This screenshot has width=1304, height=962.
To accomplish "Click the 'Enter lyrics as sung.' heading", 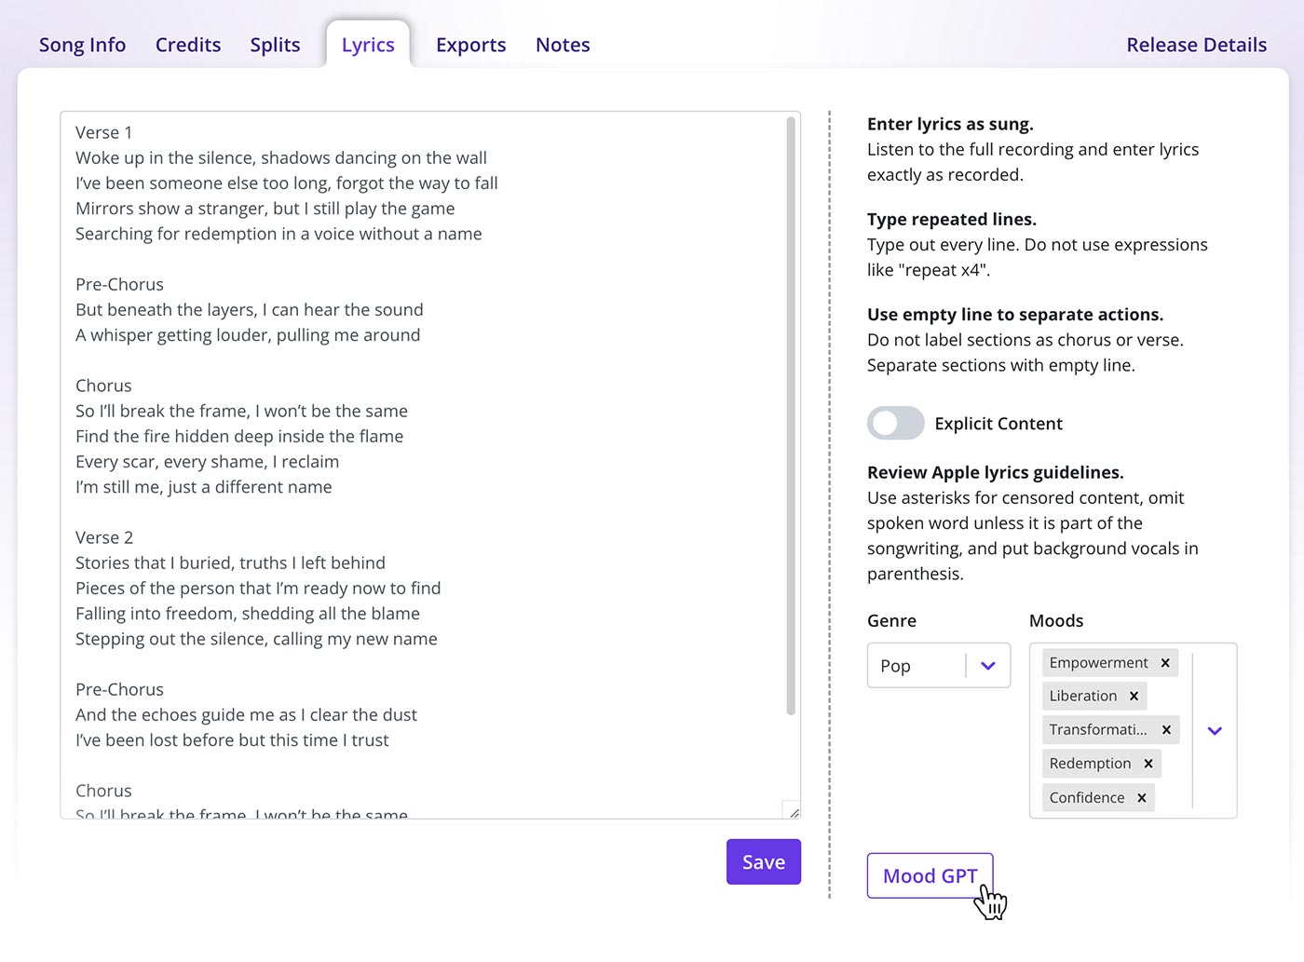I will pos(950,125).
